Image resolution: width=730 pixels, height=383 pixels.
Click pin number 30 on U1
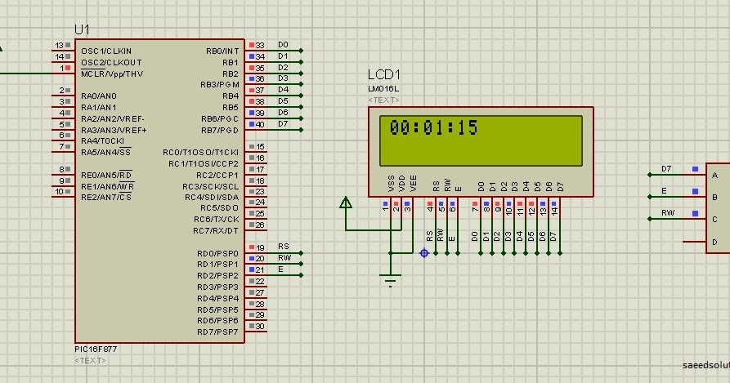coord(260,327)
